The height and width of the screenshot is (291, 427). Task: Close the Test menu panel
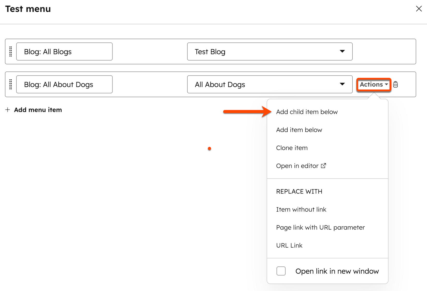419,9
